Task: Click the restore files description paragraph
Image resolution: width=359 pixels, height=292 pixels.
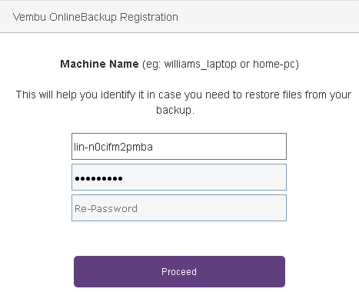Action: click(184, 102)
